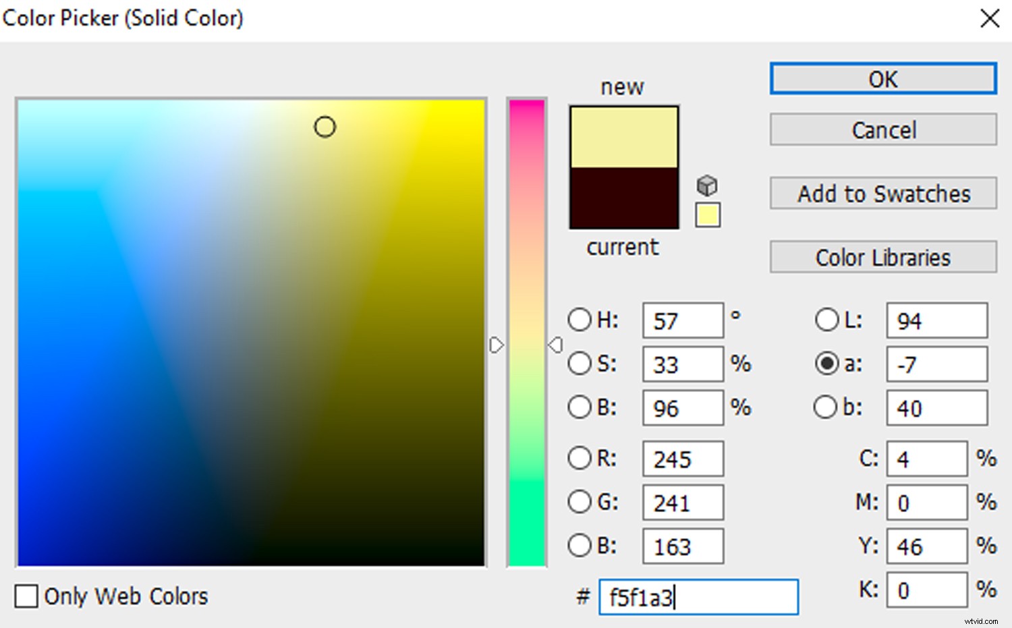
Task: Select the H radio button for hue mode
Action: 580,320
